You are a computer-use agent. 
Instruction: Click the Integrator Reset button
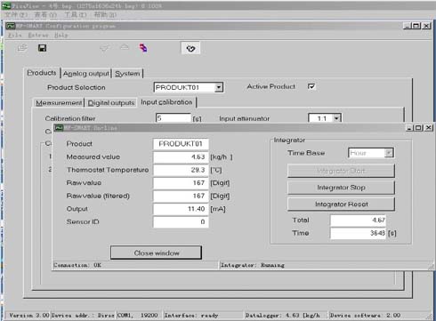pyautogui.click(x=341, y=205)
